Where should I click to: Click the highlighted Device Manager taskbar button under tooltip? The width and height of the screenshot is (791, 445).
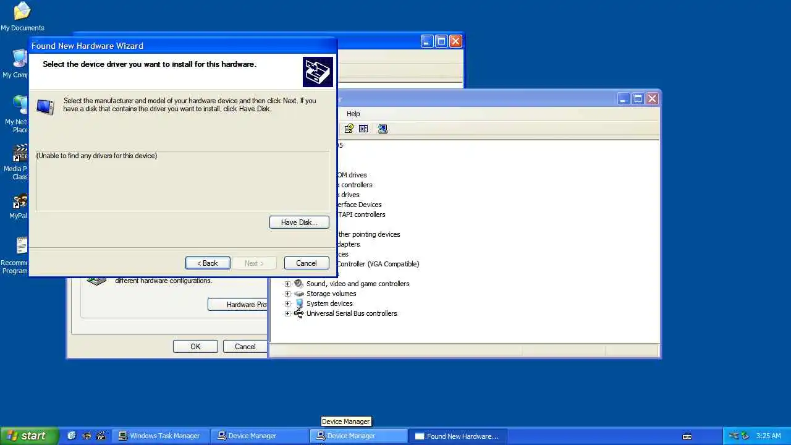[x=358, y=436]
